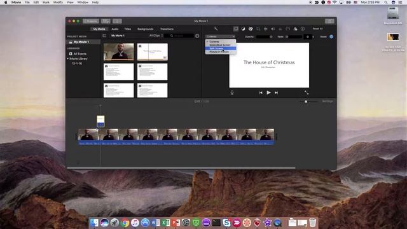Switch to the Titles tab
The height and width of the screenshot is (229, 407).
point(128,29)
